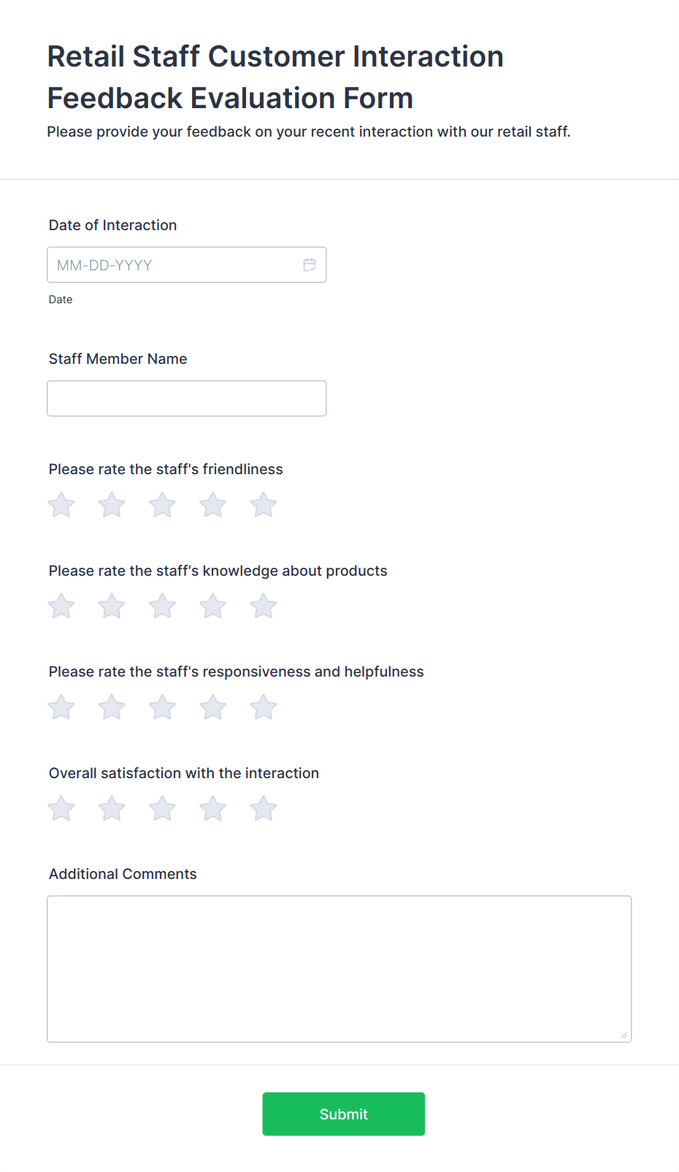Give four stars for responsiveness and helpfulness
The image size is (679, 1172).
[x=212, y=707]
